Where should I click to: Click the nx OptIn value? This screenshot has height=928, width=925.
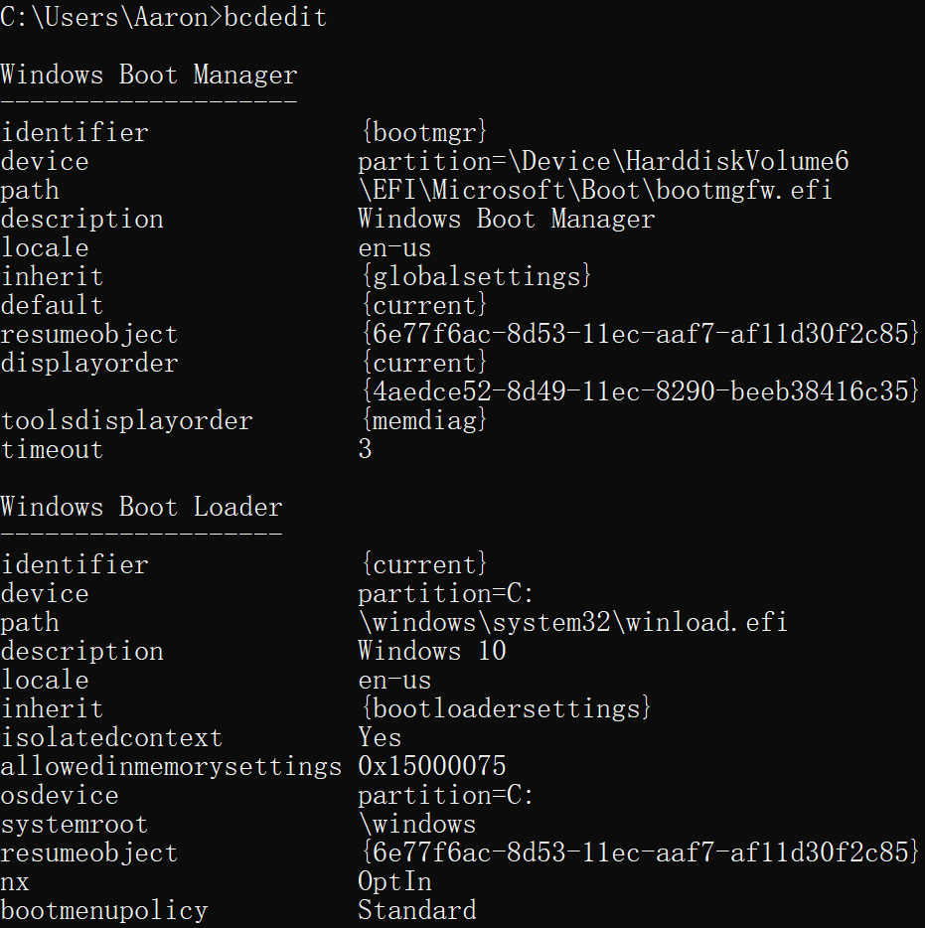click(394, 881)
